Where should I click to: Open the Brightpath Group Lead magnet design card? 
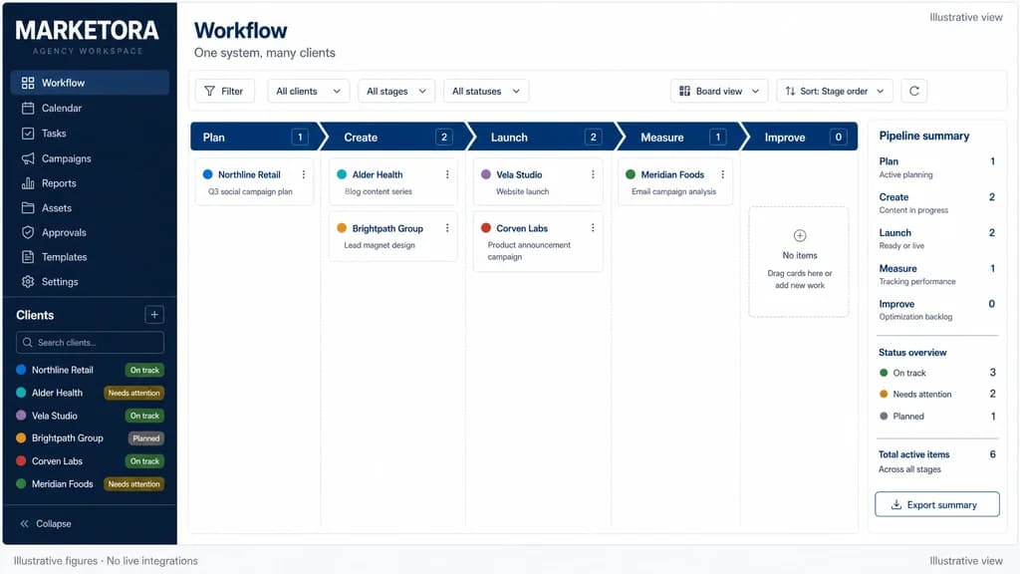tap(392, 236)
